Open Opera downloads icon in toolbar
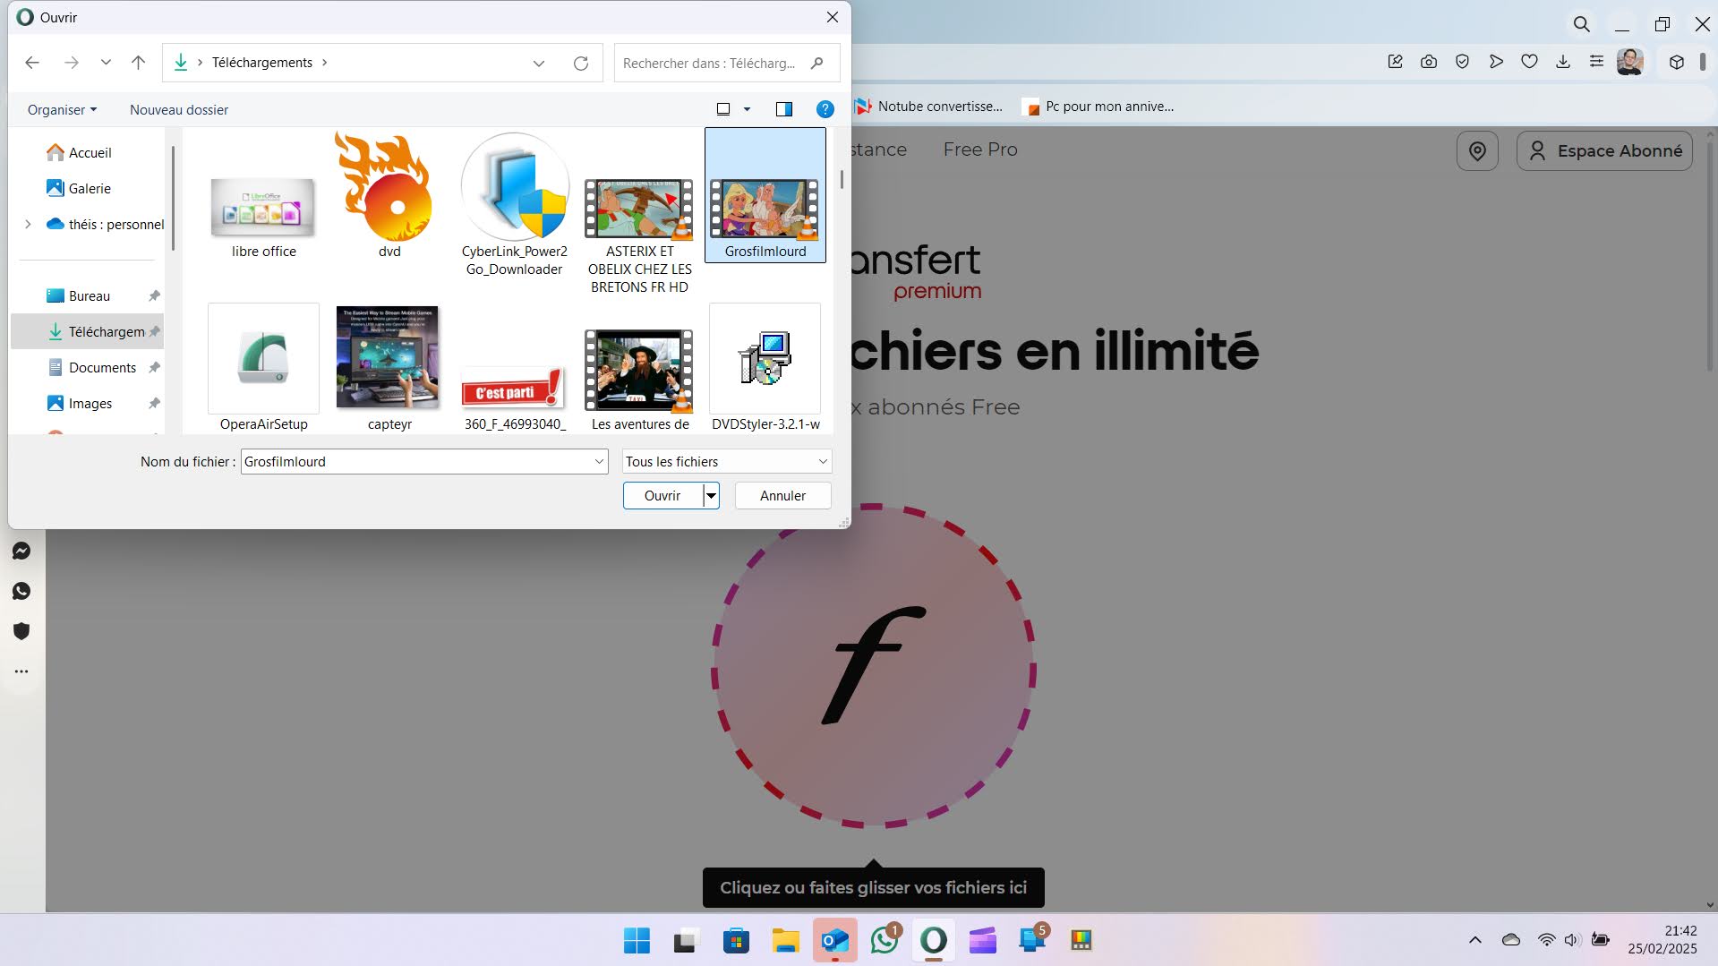 pos(1563,62)
